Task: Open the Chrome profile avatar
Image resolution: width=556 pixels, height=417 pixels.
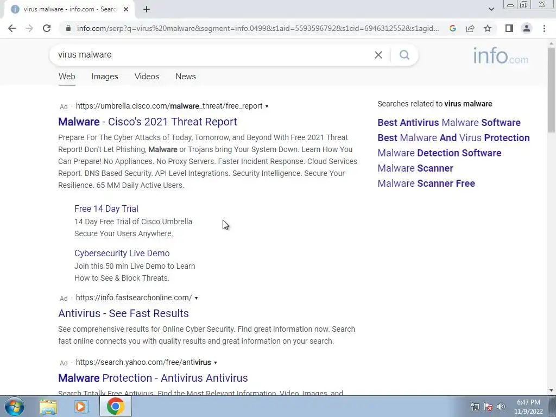Action: coord(527,28)
